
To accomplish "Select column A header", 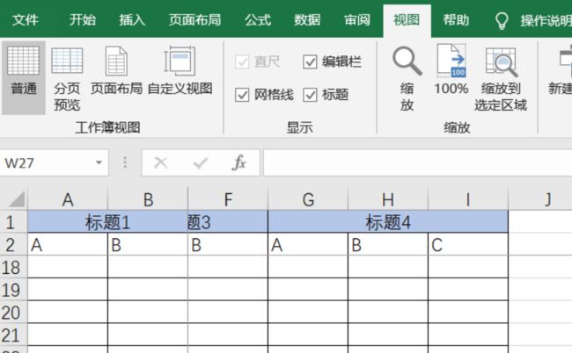I will click(x=68, y=199).
